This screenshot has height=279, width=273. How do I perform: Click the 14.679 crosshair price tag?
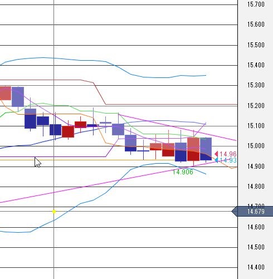pyautogui.click(x=252, y=211)
